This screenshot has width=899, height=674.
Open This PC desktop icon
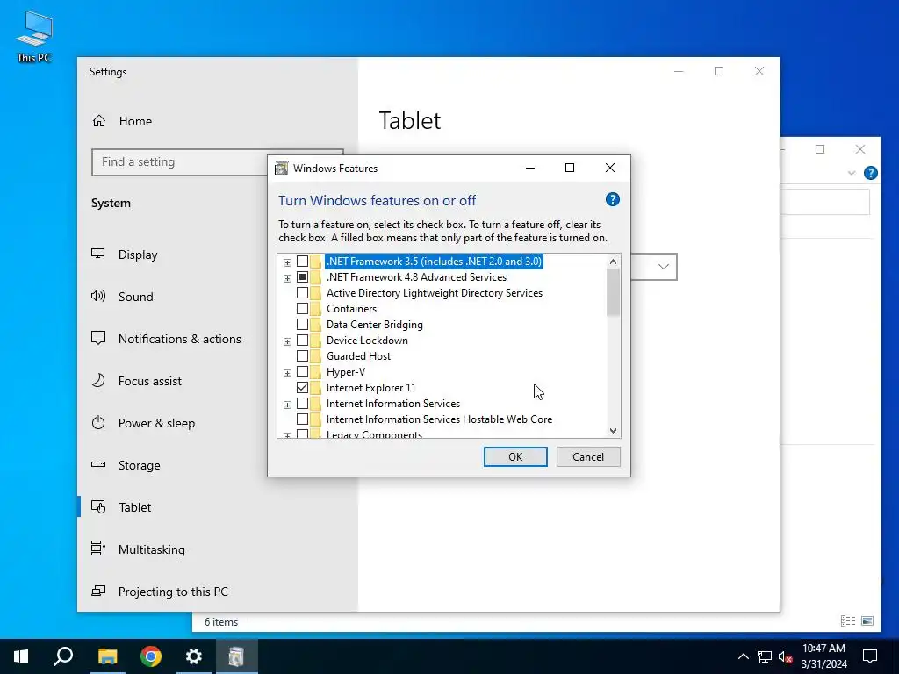(x=34, y=35)
